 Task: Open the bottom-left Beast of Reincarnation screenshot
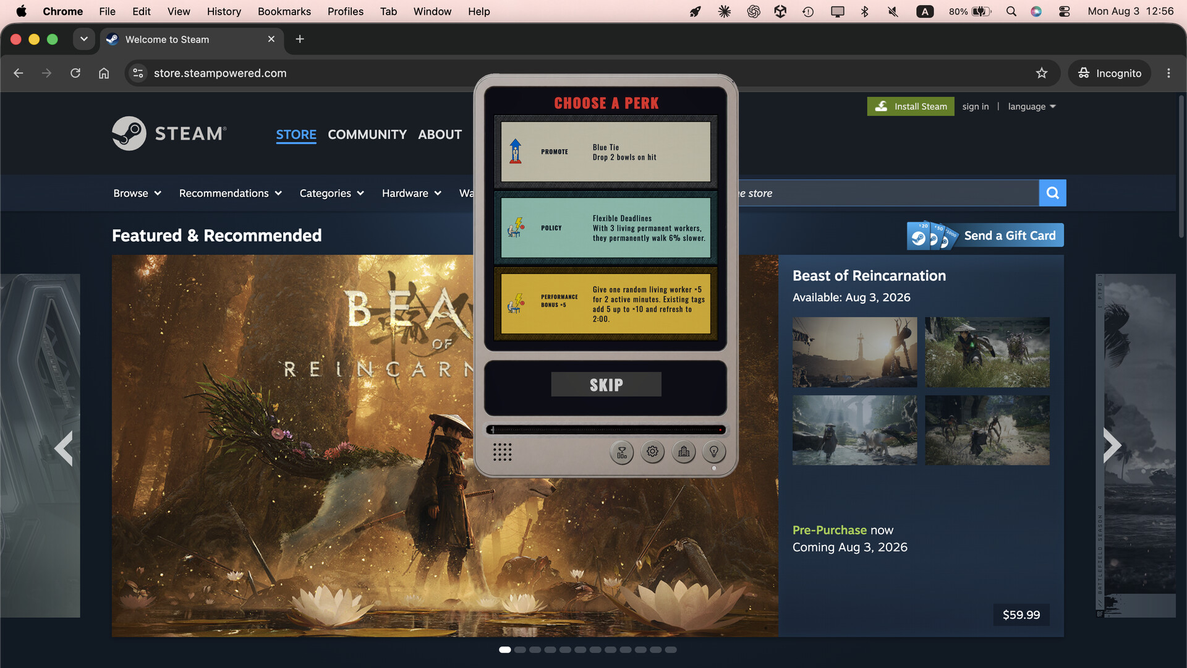click(855, 430)
